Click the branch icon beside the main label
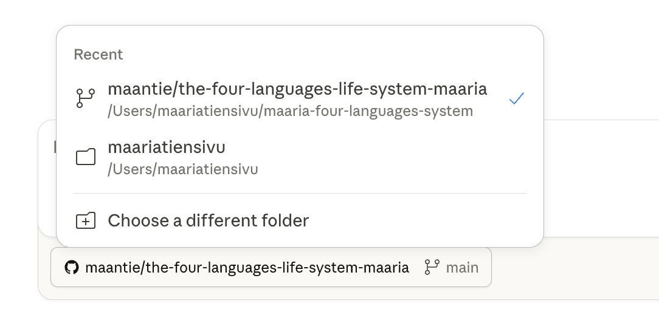This screenshot has height=312, width=659. pyautogui.click(x=432, y=267)
